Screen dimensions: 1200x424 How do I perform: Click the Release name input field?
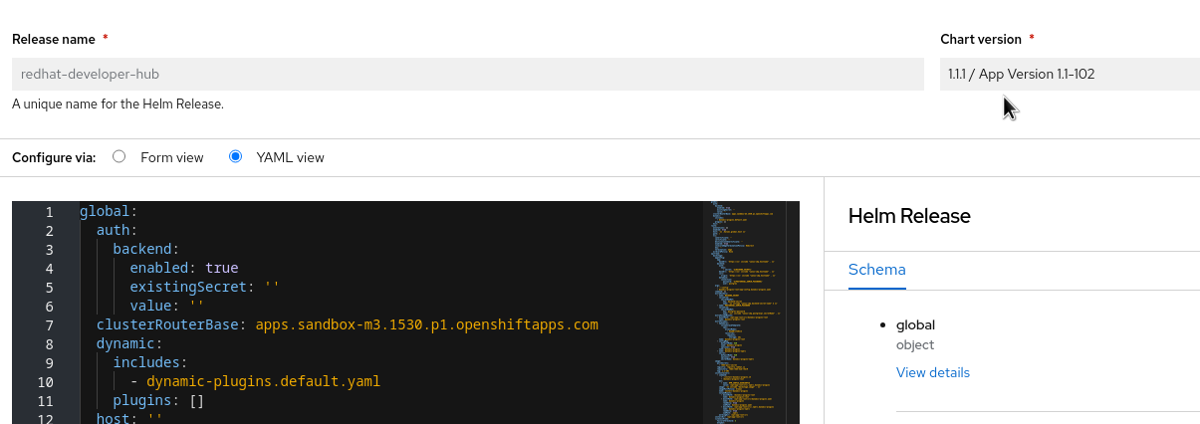(468, 74)
